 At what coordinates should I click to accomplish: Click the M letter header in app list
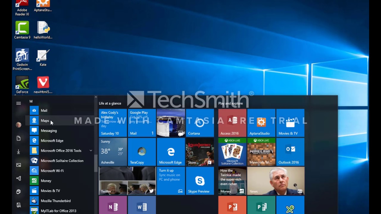[31, 101]
